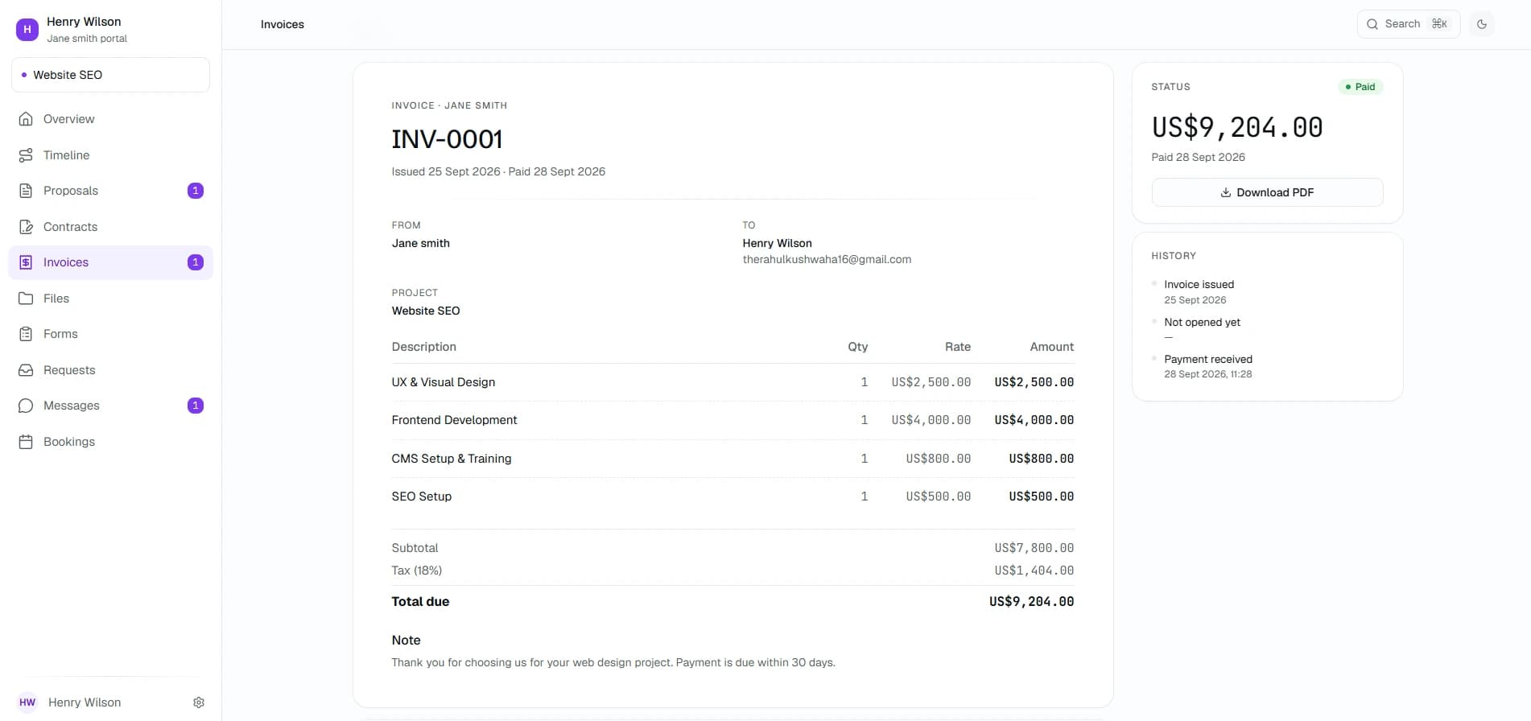Image resolution: width=1531 pixels, height=721 pixels.
Task: Click the Messages notification badge
Action: click(196, 406)
